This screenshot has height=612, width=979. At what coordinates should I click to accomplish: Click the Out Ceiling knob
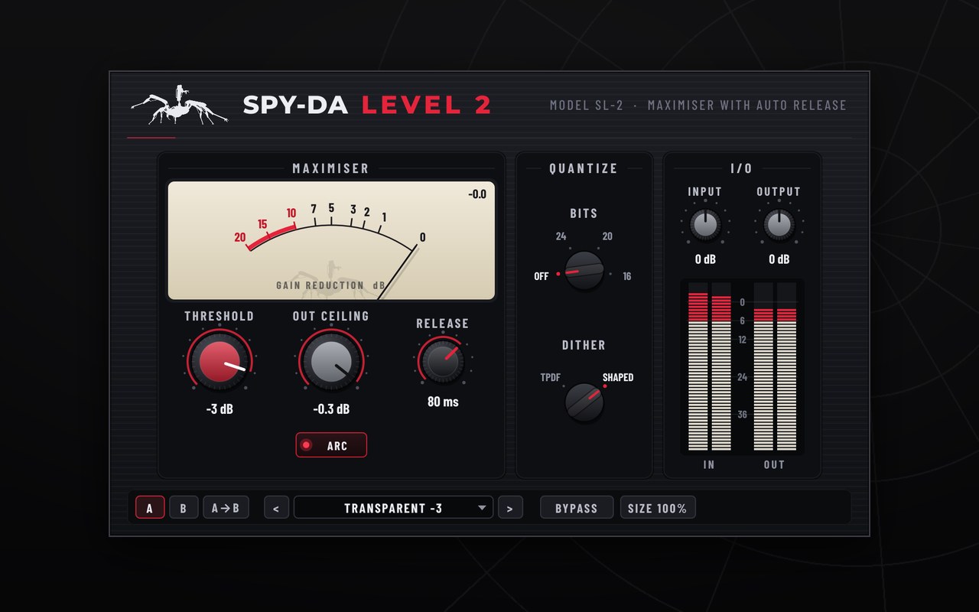pyautogui.click(x=331, y=362)
